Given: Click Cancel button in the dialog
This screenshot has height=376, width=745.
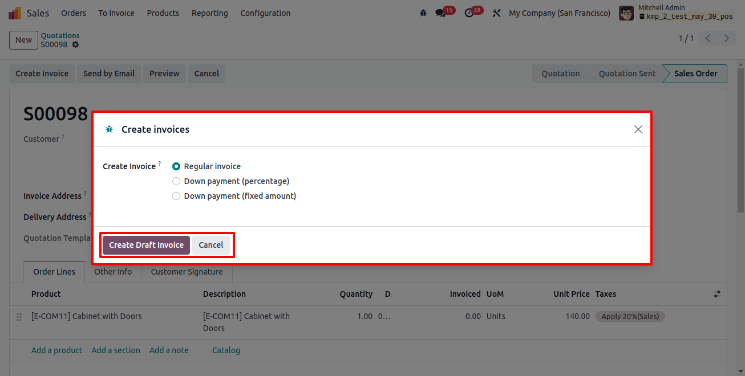Looking at the screenshot, I should pos(211,245).
